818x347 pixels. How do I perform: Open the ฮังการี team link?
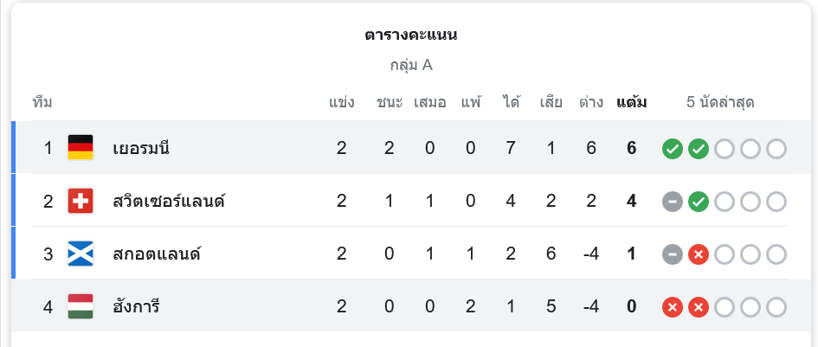[x=137, y=307]
